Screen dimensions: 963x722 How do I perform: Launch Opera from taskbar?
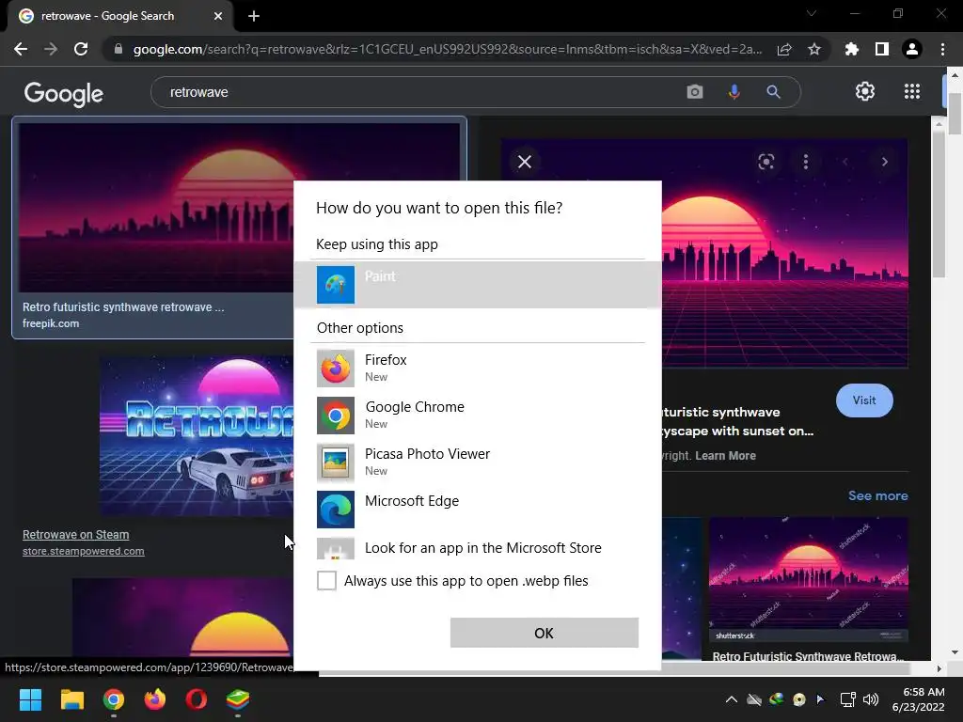click(197, 699)
